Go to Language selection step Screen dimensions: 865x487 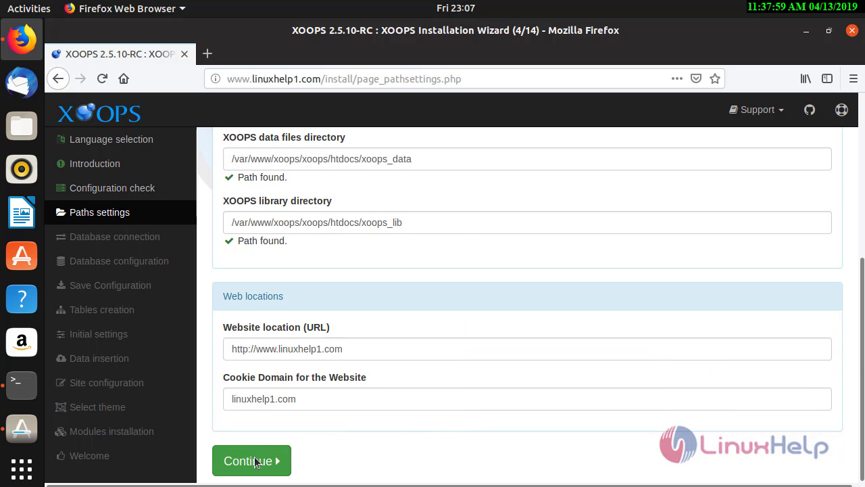tap(120, 139)
